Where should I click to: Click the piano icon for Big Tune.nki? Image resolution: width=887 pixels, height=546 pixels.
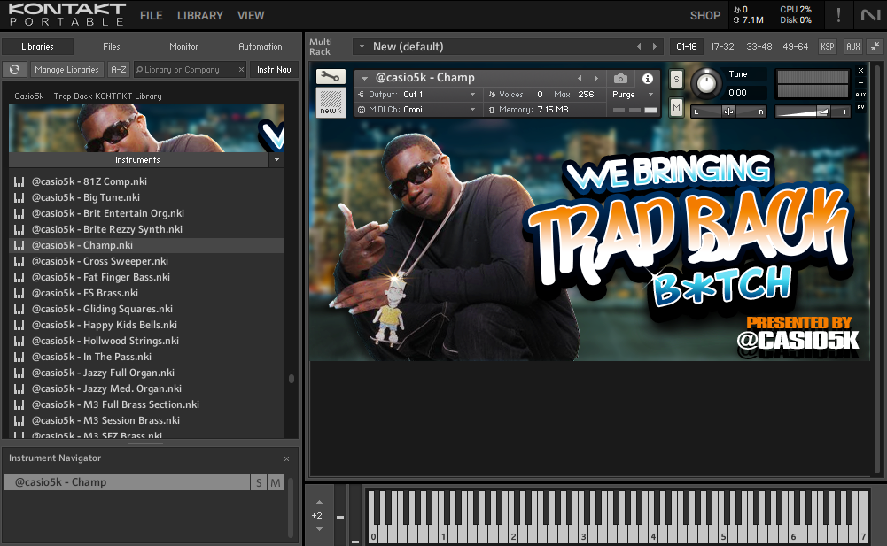[19, 197]
